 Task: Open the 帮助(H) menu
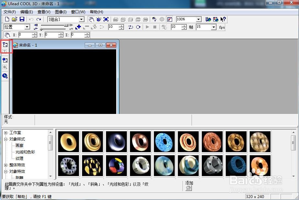pyautogui.click(x=96, y=12)
